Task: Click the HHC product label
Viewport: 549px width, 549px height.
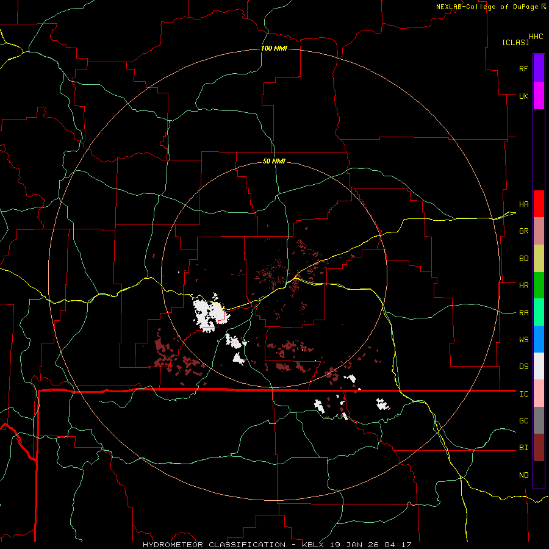Action: 536,37
